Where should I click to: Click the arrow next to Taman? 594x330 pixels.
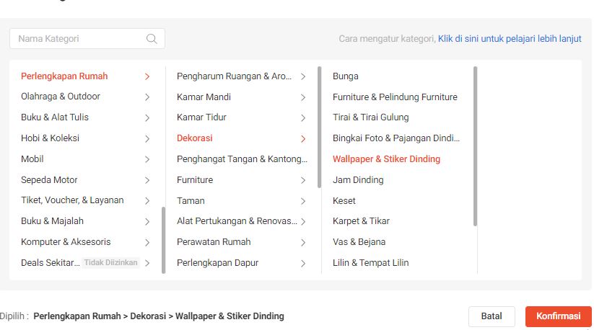pos(303,201)
